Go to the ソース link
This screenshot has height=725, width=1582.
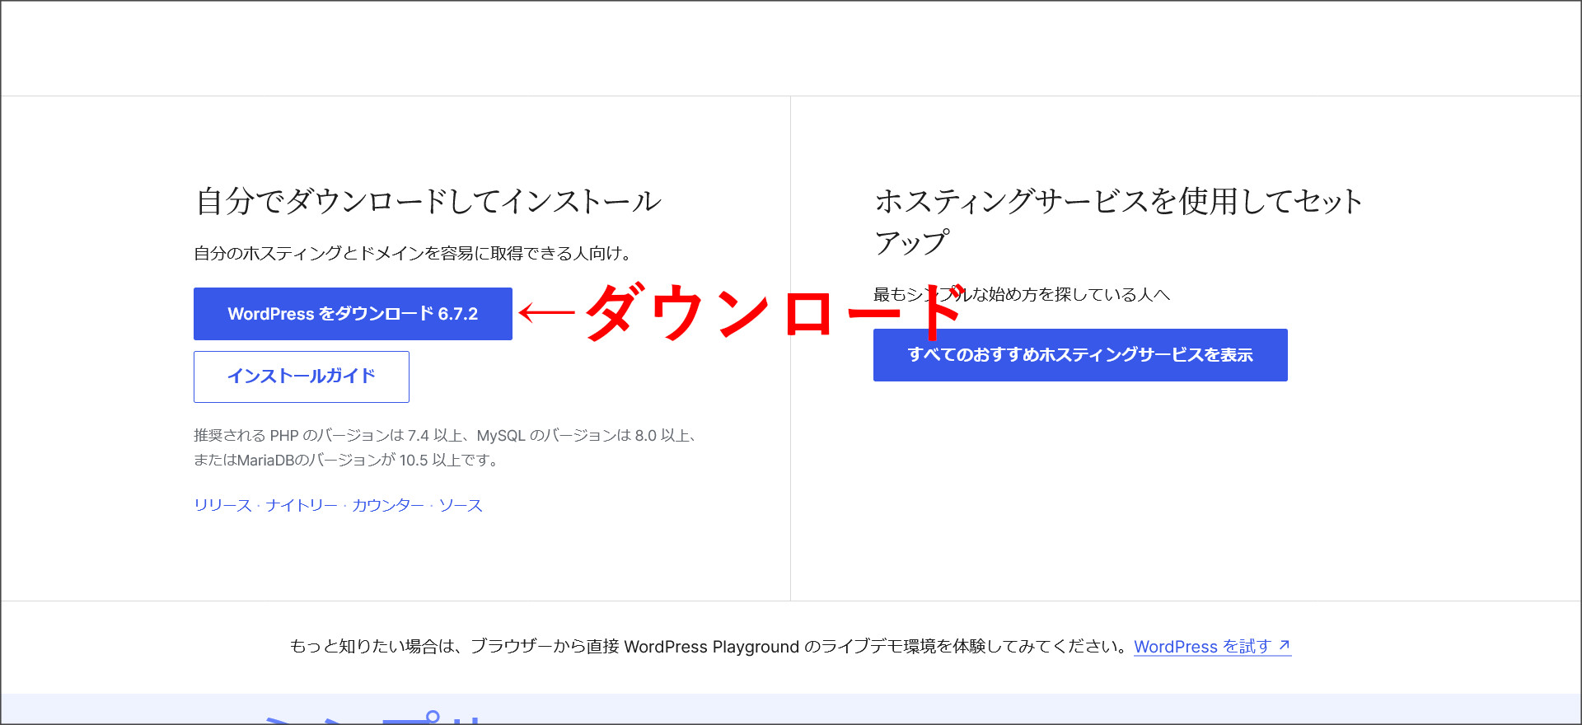[460, 505]
